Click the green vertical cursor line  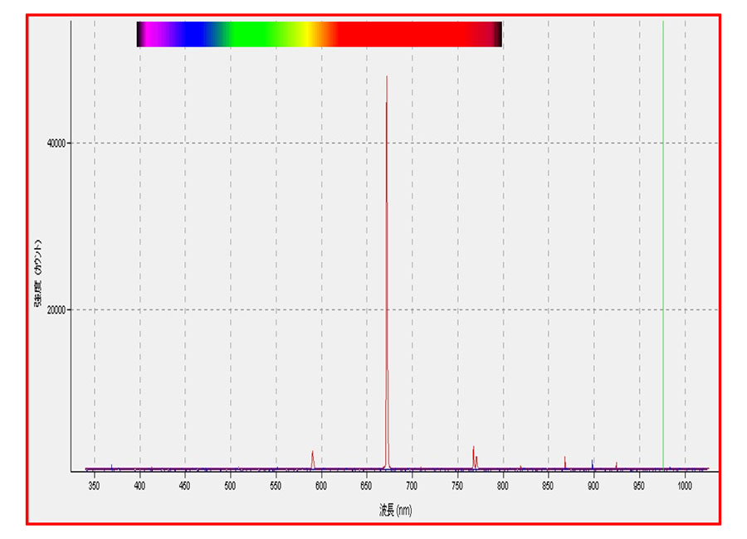tap(663, 249)
